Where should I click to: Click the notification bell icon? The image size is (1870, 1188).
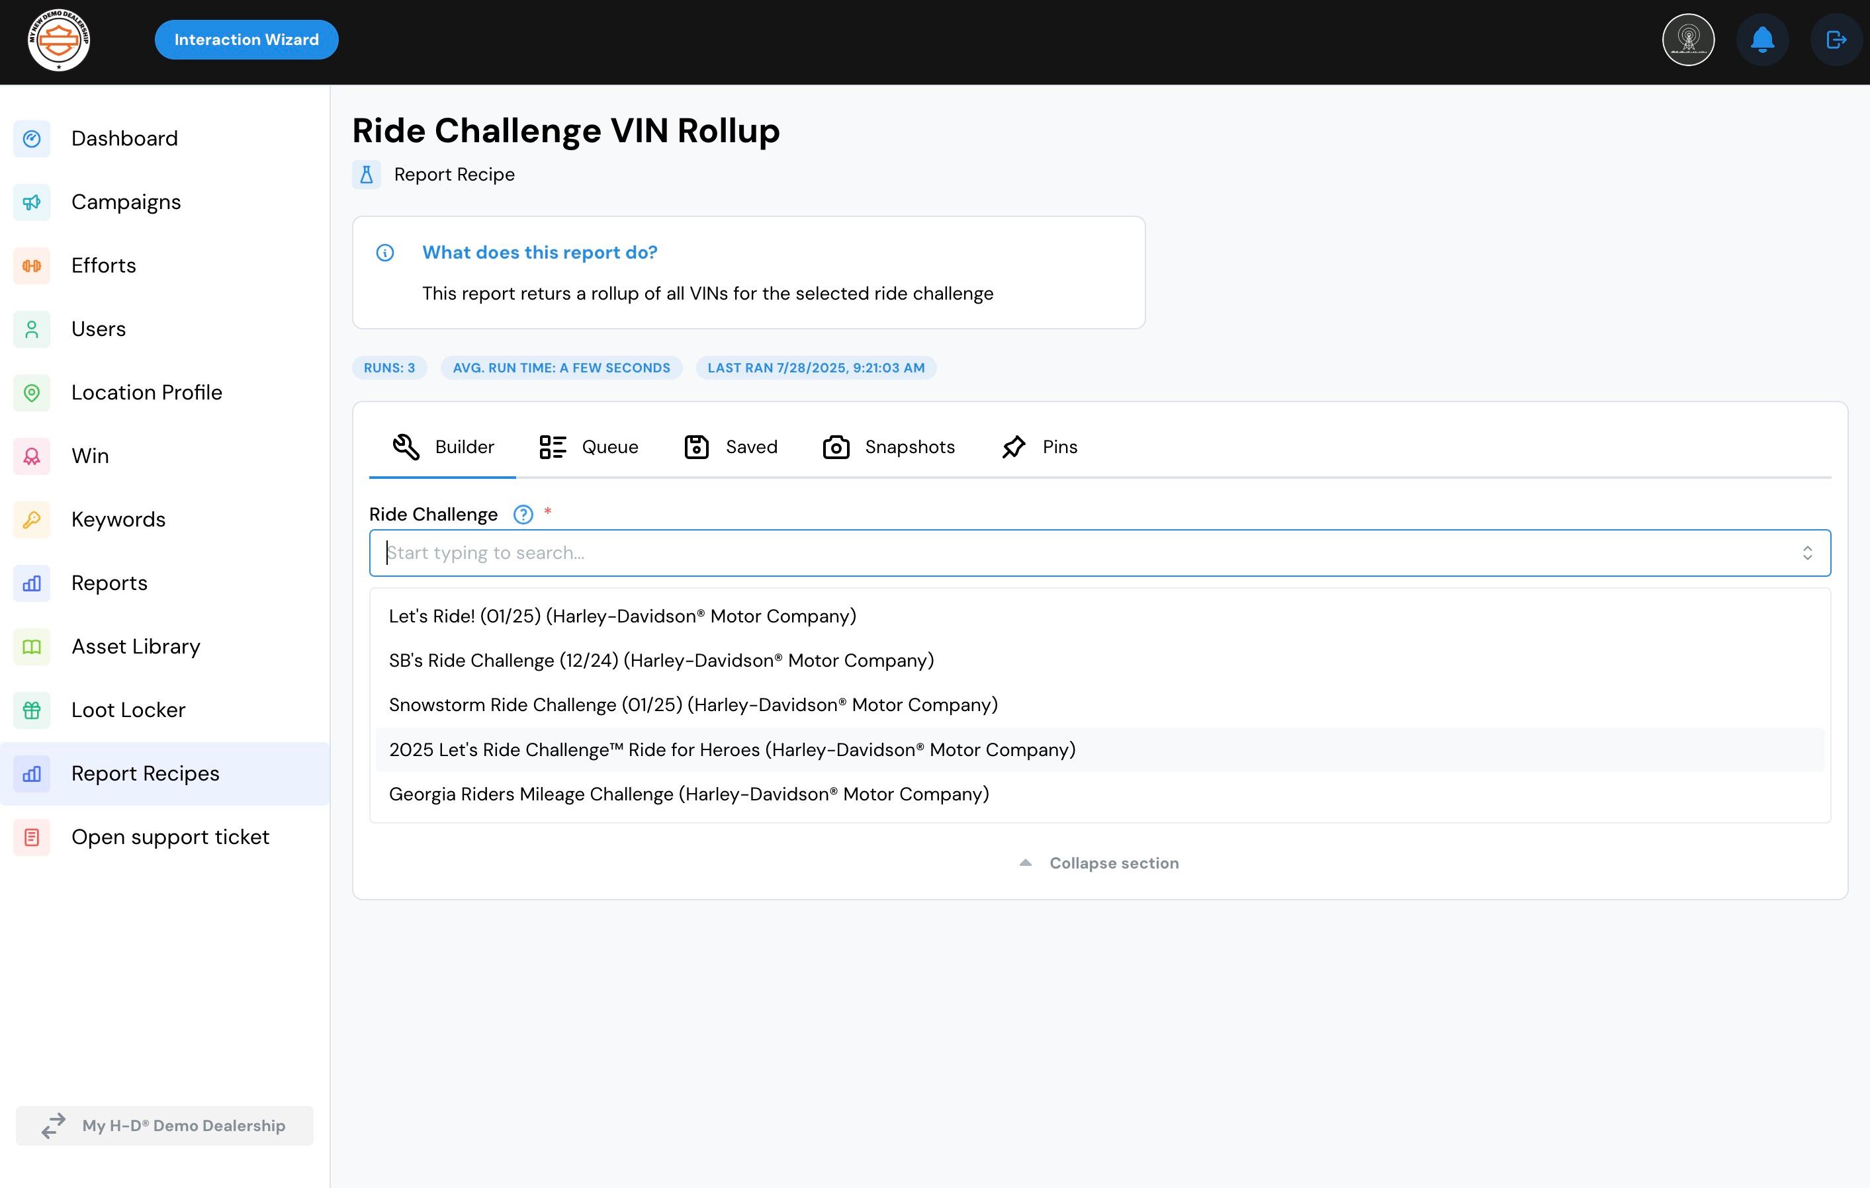point(1762,40)
